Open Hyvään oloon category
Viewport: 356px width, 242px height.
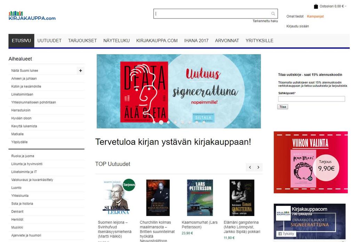click(x=21, y=118)
